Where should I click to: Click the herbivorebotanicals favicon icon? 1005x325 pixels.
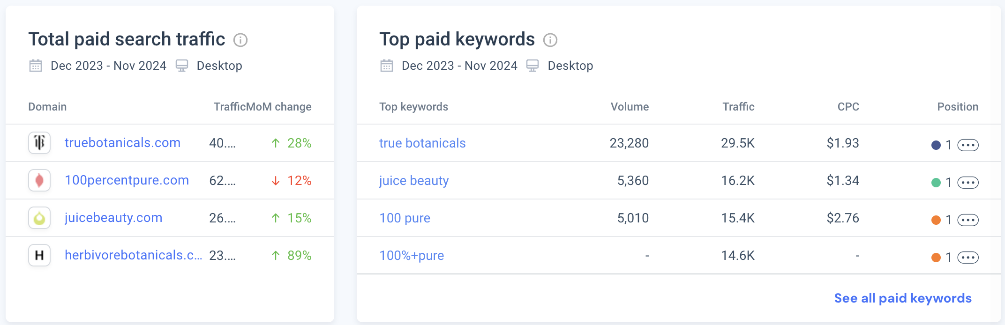pos(39,255)
